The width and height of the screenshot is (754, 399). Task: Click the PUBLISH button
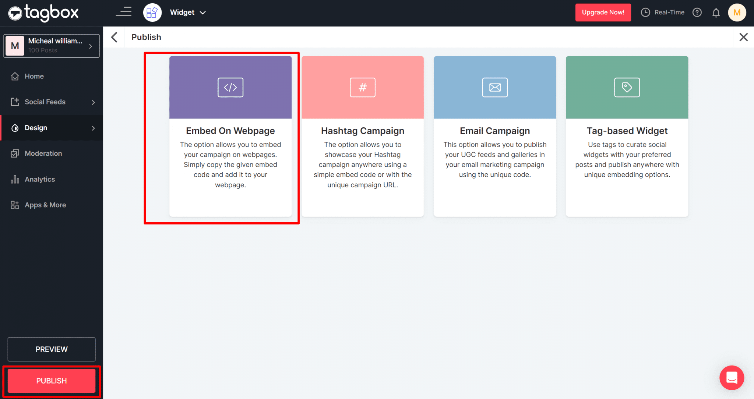pos(51,381)
